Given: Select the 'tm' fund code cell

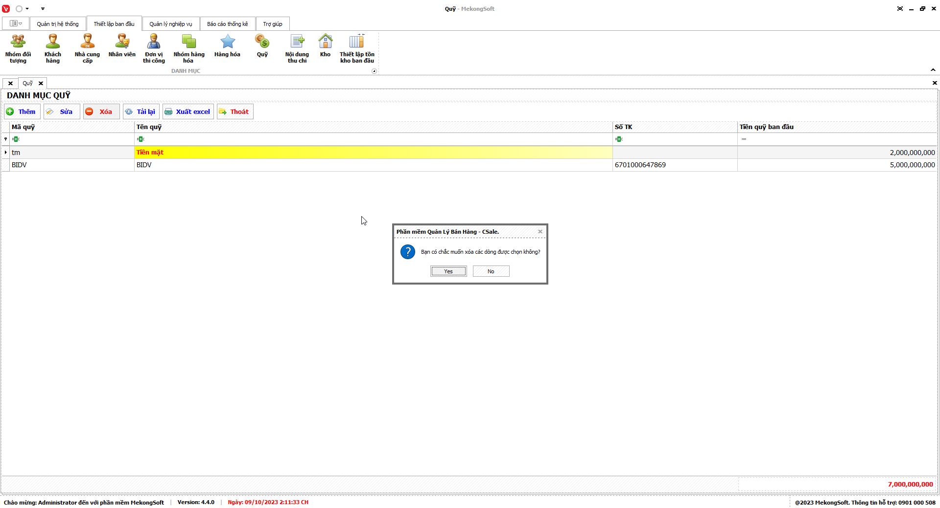Looking at the screenshot, I should pos(72,153).
